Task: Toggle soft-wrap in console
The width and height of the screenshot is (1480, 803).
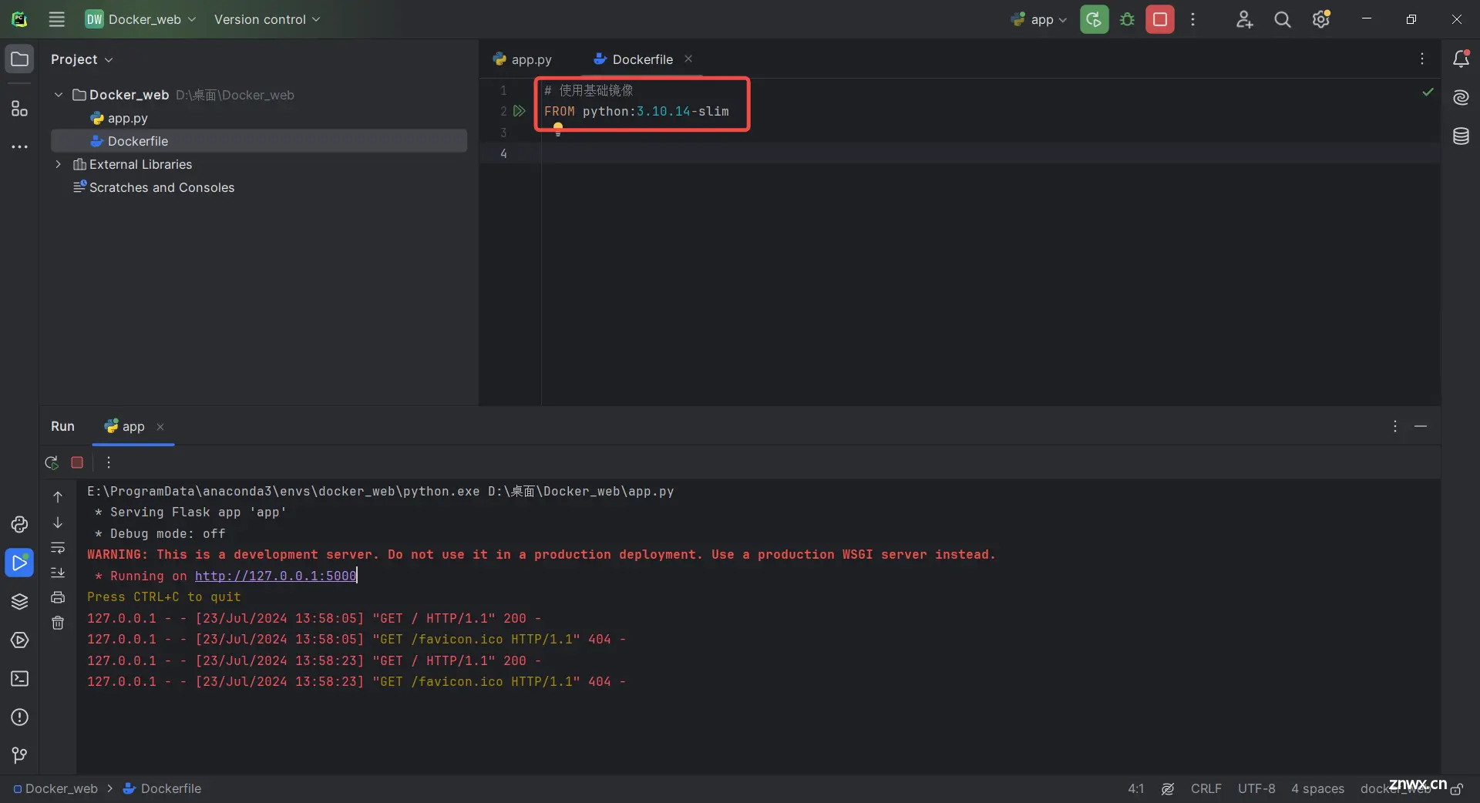Action: coord(58,548)
